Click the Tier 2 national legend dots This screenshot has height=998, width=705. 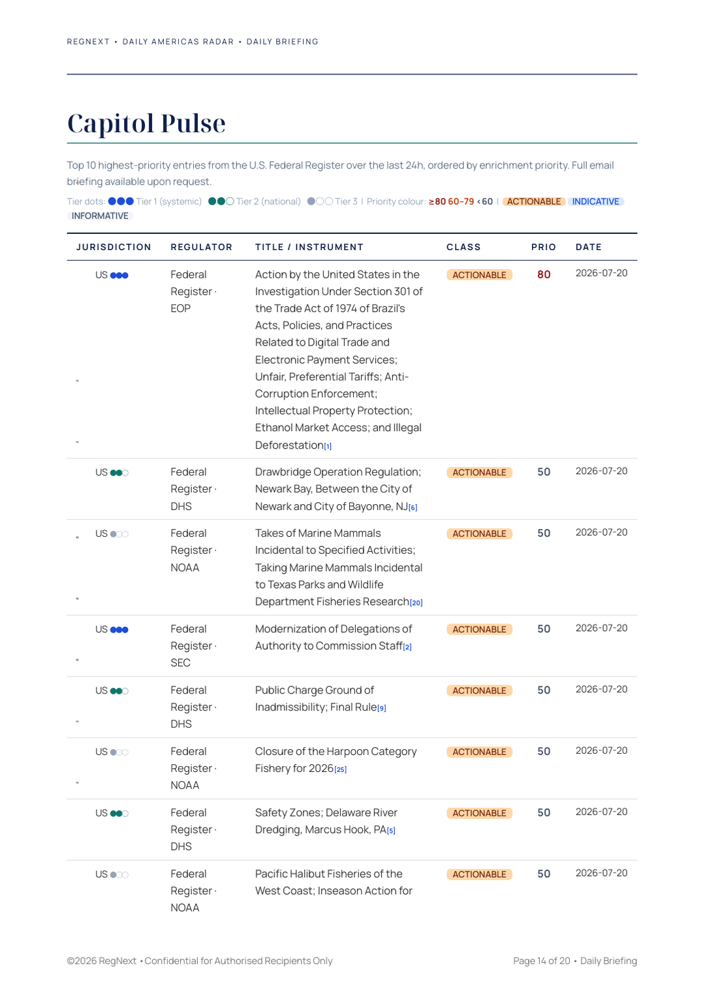[x=221, y=201]
